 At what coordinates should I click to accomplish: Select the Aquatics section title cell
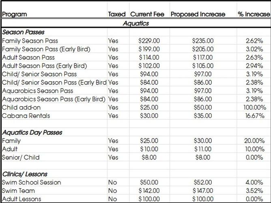point(135,23)
